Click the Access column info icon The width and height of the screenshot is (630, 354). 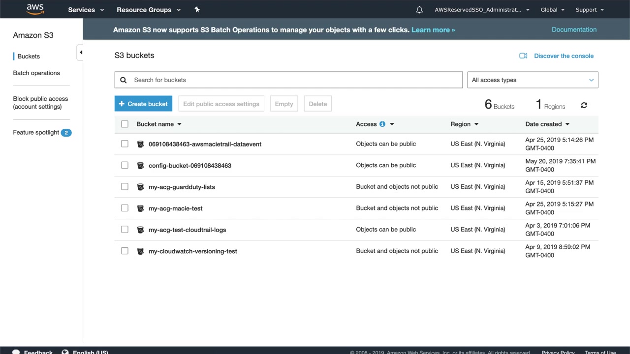pos(382,124)
